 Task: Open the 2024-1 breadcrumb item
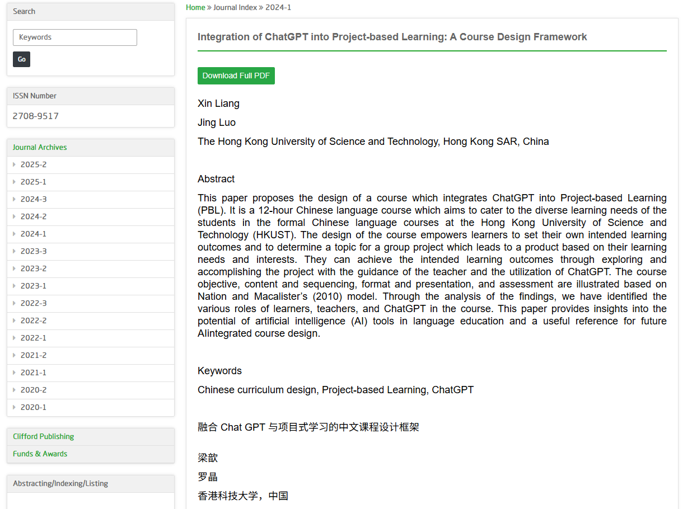tap(278, 7)
